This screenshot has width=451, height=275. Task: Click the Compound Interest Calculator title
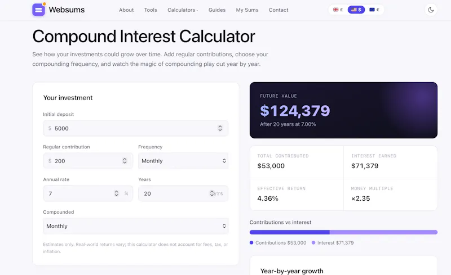[x=144, y=37]
